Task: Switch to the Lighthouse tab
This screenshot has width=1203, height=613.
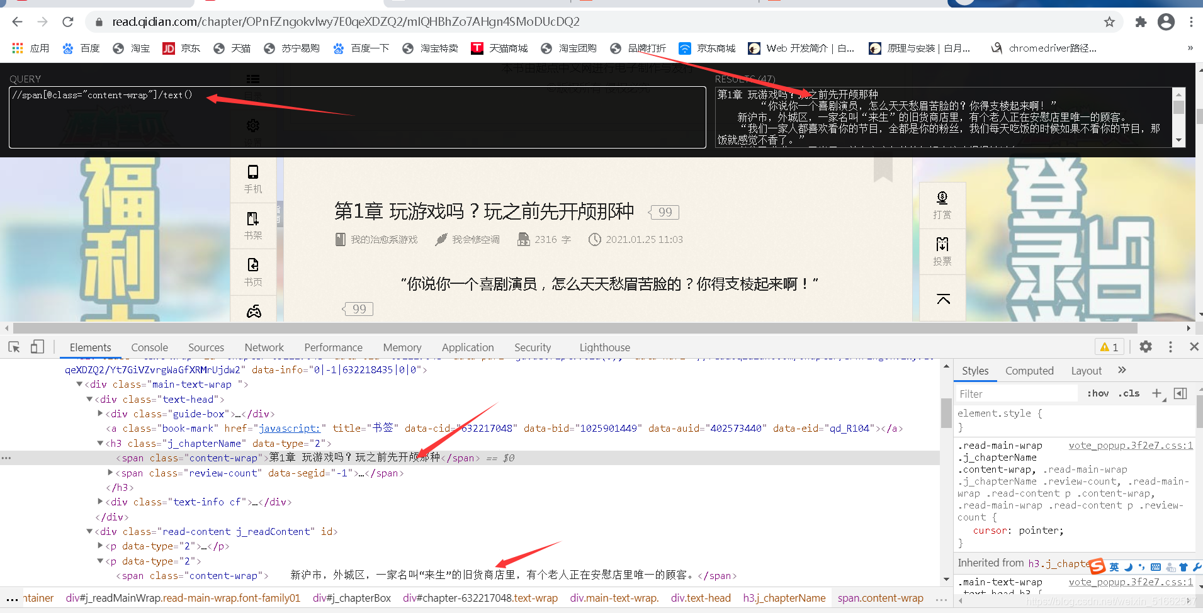Action: (604, 347)
